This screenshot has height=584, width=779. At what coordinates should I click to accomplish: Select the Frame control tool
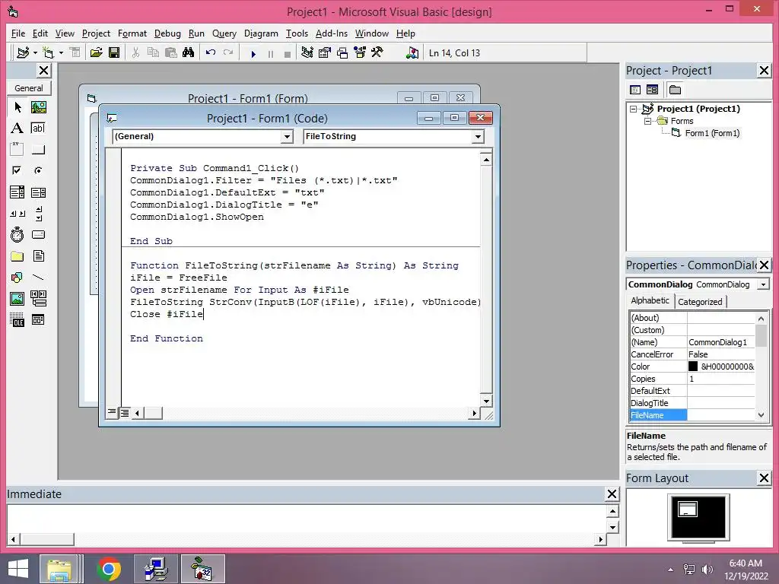coord(17,150)
